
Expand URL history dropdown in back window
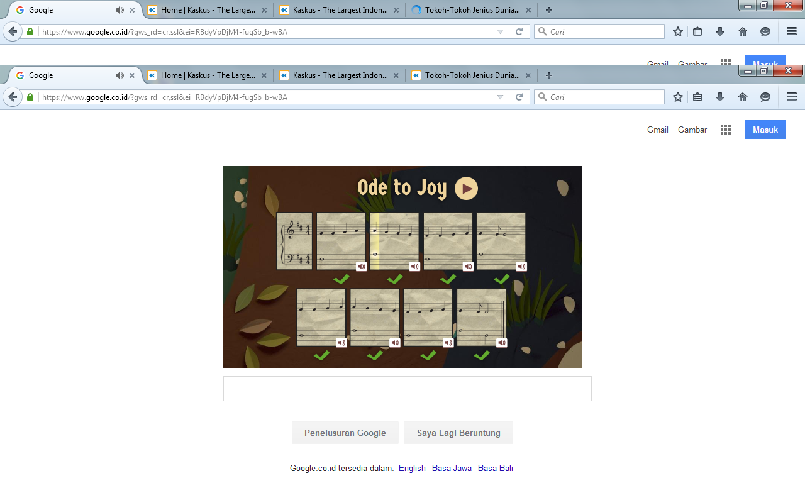[x=500, y=31]
